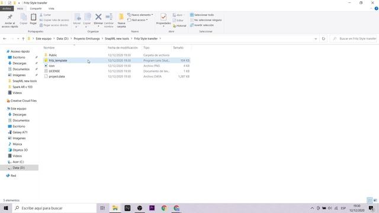Show hidden system tray icons
The image size is (379, 213).
coord(312,208)
